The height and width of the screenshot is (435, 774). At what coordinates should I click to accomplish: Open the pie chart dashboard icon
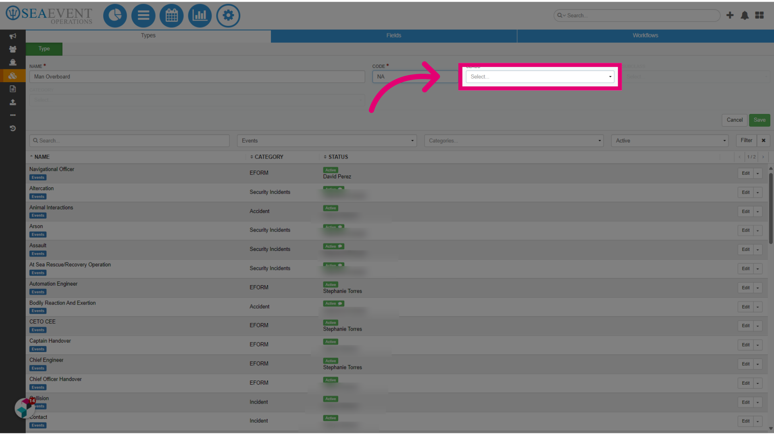click(115, 15)
